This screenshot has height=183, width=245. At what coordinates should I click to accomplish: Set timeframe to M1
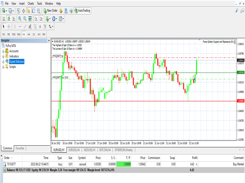coord(3,34)
